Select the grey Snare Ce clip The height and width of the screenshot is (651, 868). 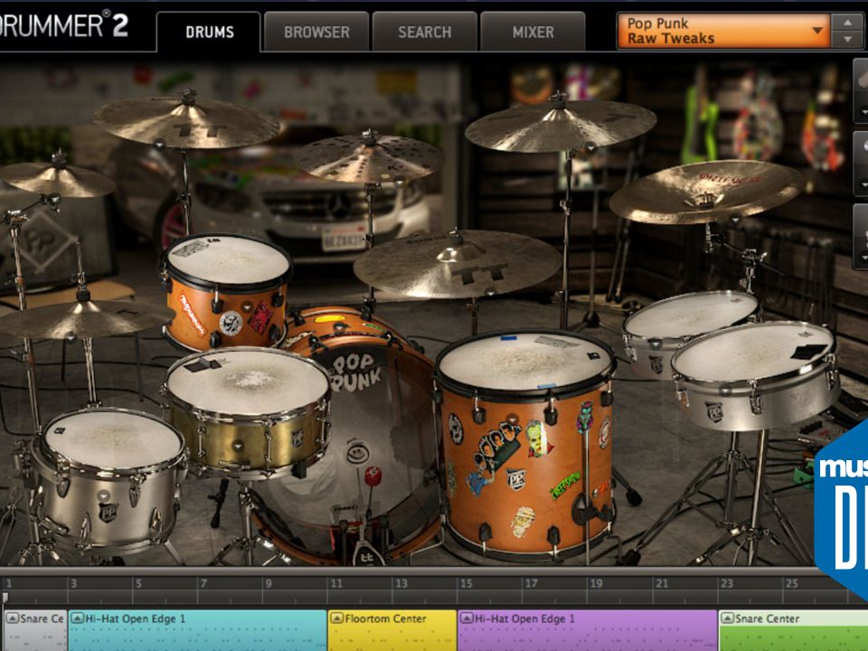34,630
